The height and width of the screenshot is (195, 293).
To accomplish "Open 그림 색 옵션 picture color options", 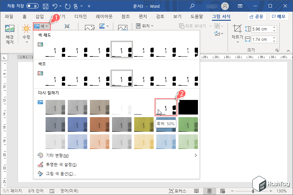I will tap(117, 174).
